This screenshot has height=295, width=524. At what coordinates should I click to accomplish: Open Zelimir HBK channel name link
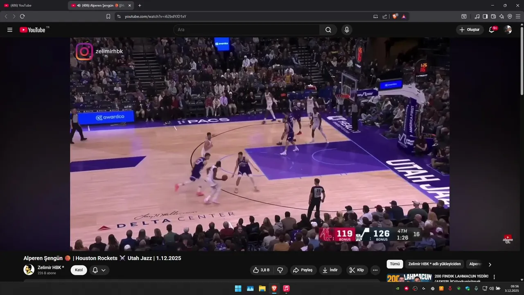tap(51, 268)
